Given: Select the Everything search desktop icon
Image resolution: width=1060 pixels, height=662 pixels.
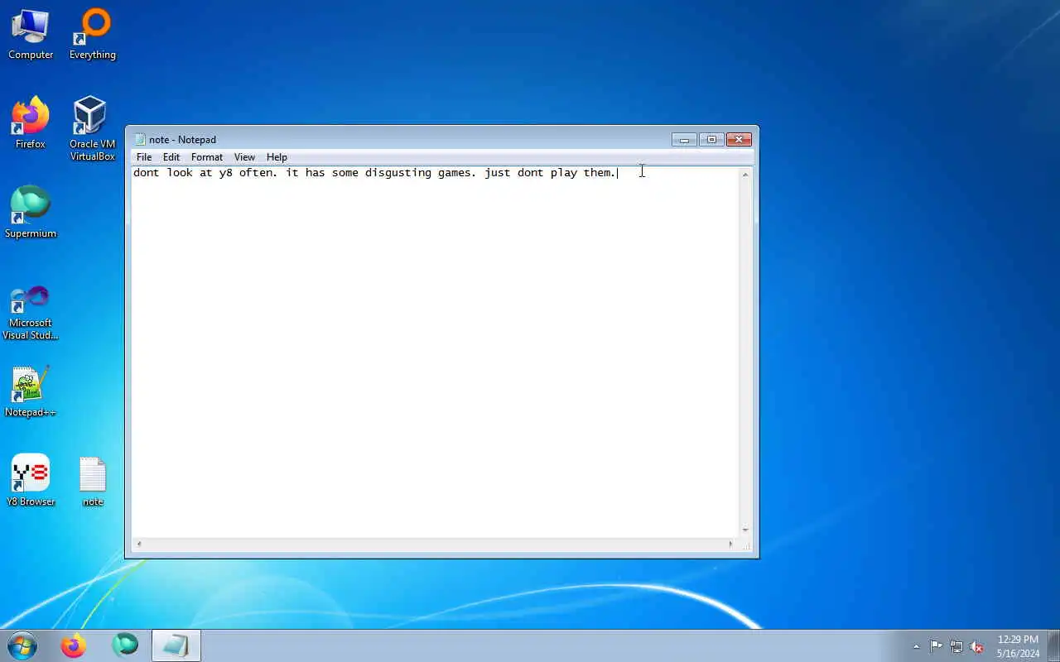Looking at the screenshot, I should (x=93, y=35).
